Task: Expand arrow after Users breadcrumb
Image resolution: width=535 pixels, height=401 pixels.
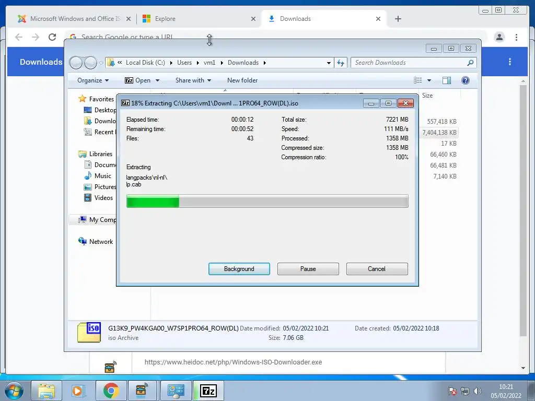Action: click(x=198, y=63)
